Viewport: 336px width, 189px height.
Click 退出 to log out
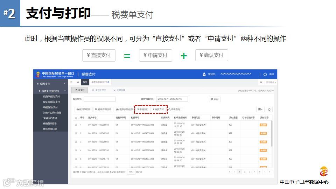tap(272, 74)
